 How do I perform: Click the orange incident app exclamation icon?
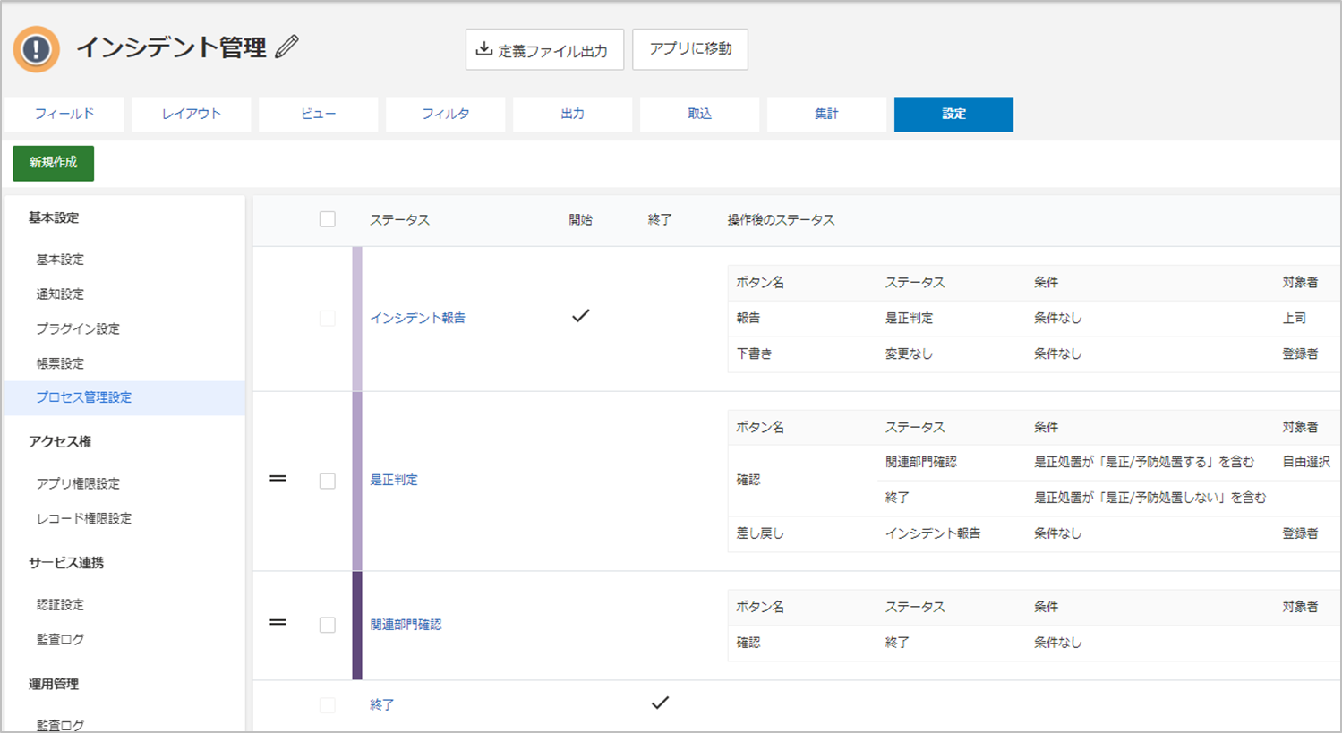click(37, 48)
